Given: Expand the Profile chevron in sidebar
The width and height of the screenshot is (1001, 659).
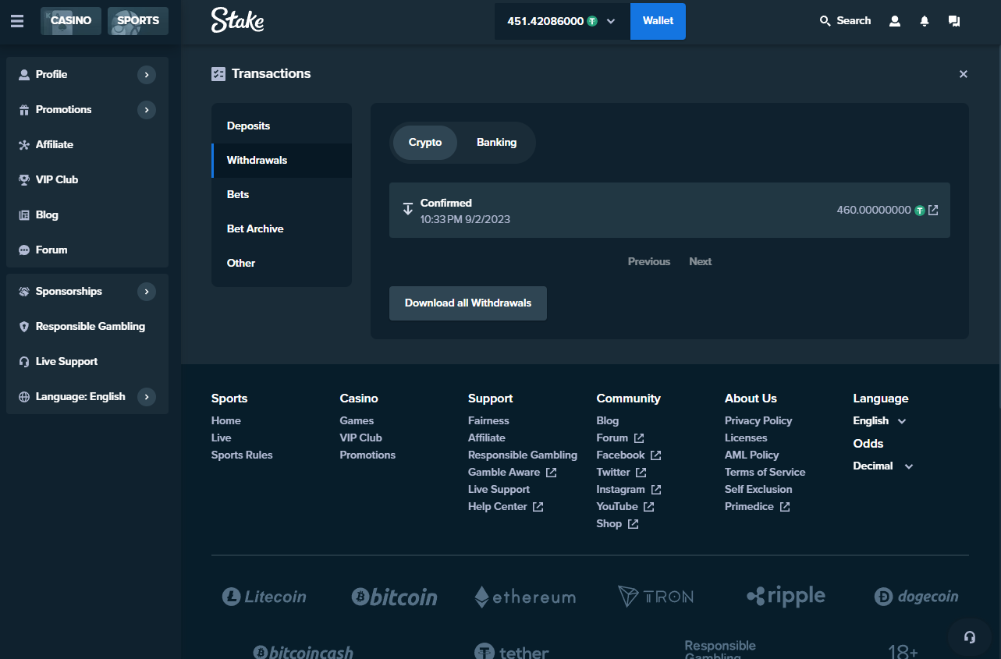Looking at the screenshot, I should tap(147, 75).
